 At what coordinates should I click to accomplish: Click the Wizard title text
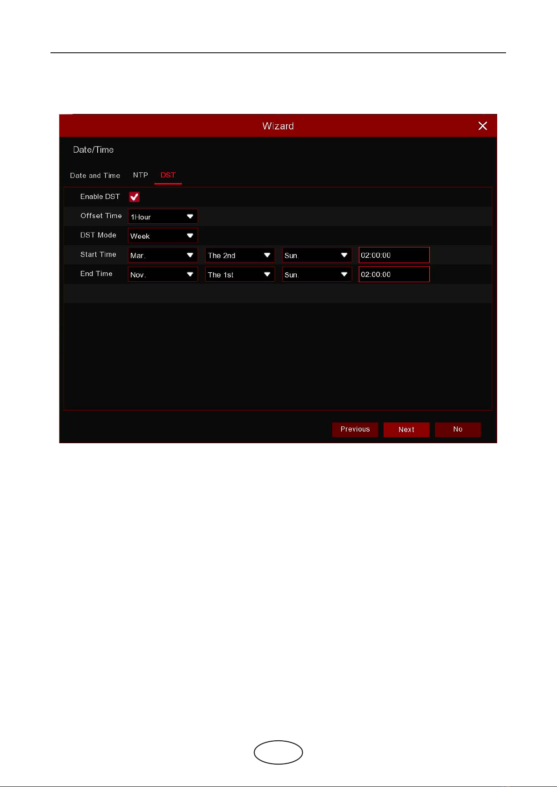pos(278,126)
